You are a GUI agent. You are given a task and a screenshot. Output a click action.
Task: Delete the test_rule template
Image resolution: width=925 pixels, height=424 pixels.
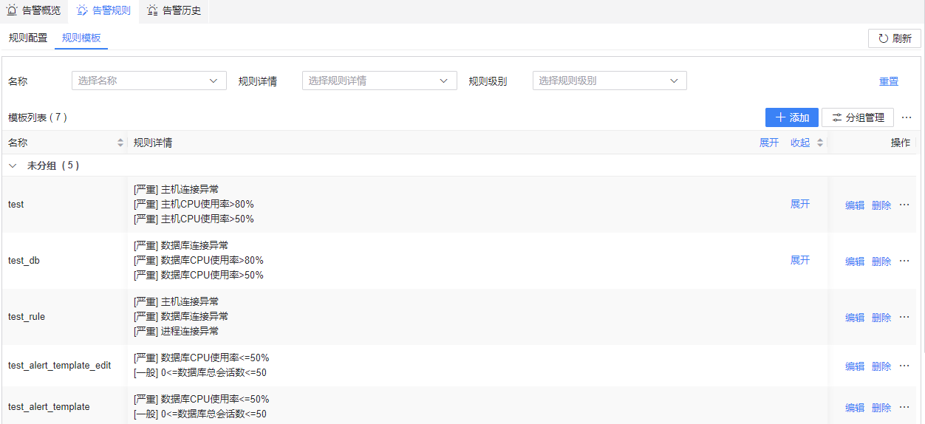pos(881,318)
